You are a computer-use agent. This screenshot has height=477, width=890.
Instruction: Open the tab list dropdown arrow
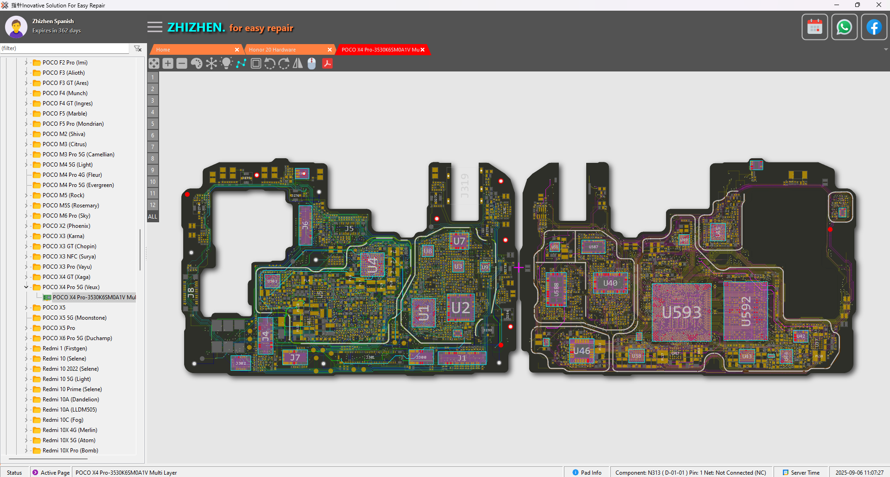coord(886,49)
